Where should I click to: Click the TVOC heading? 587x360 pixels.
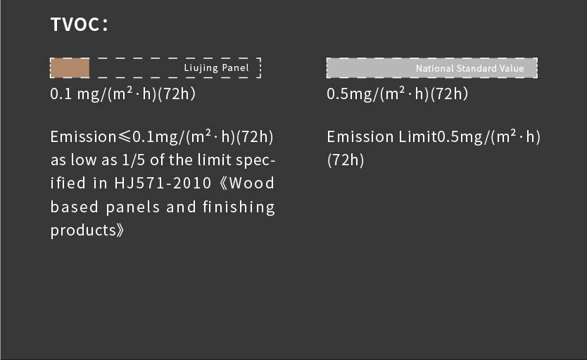coord(79,25)
